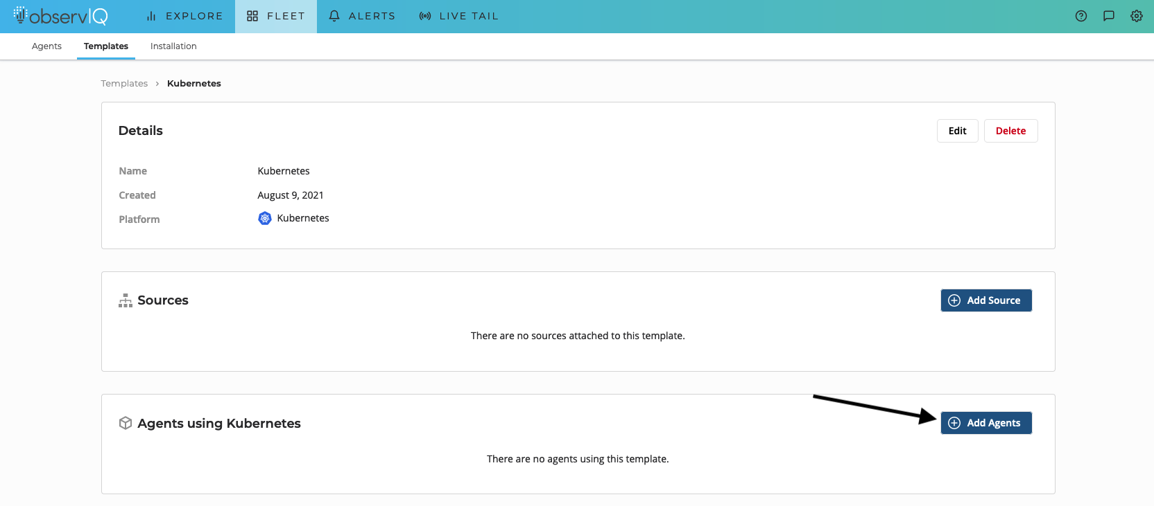Open the Explore section
This screenshot has width=1154, height=506.
point(184,16)
